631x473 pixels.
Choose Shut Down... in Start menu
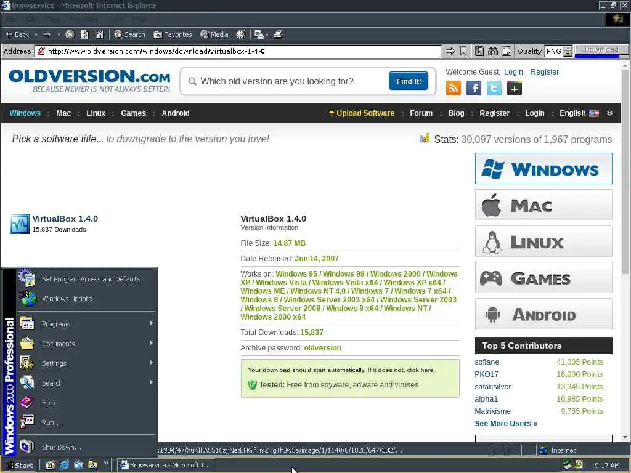86,447
